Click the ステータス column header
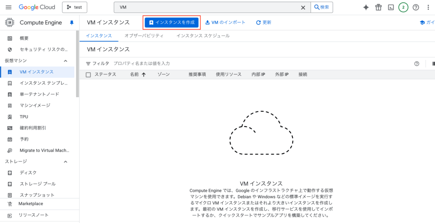The height and width of the screenshot is (223, 435). [x=105, y=75]
